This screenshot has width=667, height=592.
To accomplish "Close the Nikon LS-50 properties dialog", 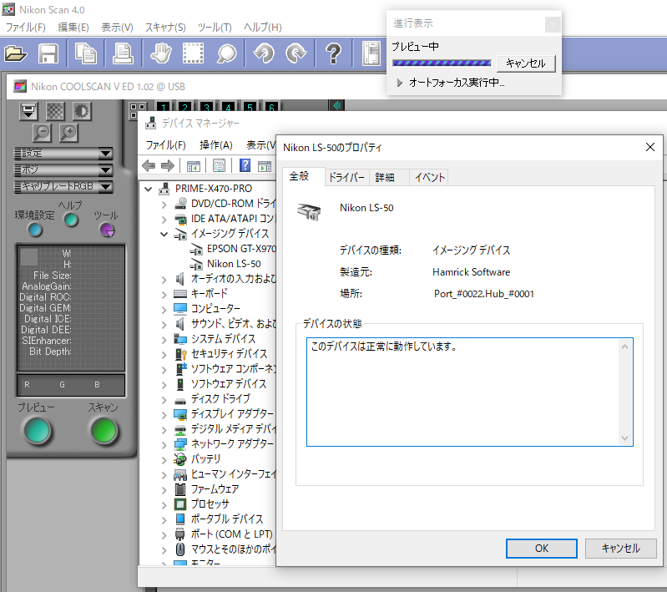I will [x=650, y=147].
